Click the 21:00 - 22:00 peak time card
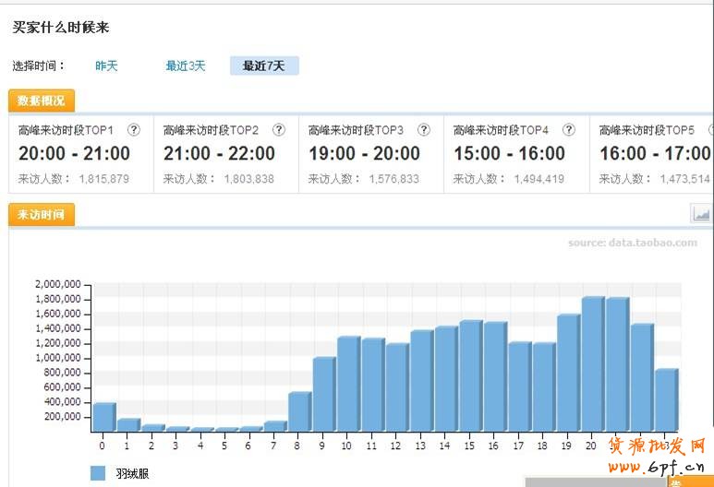The height and width of the screenshot is (487, 714). click(225, 154)
